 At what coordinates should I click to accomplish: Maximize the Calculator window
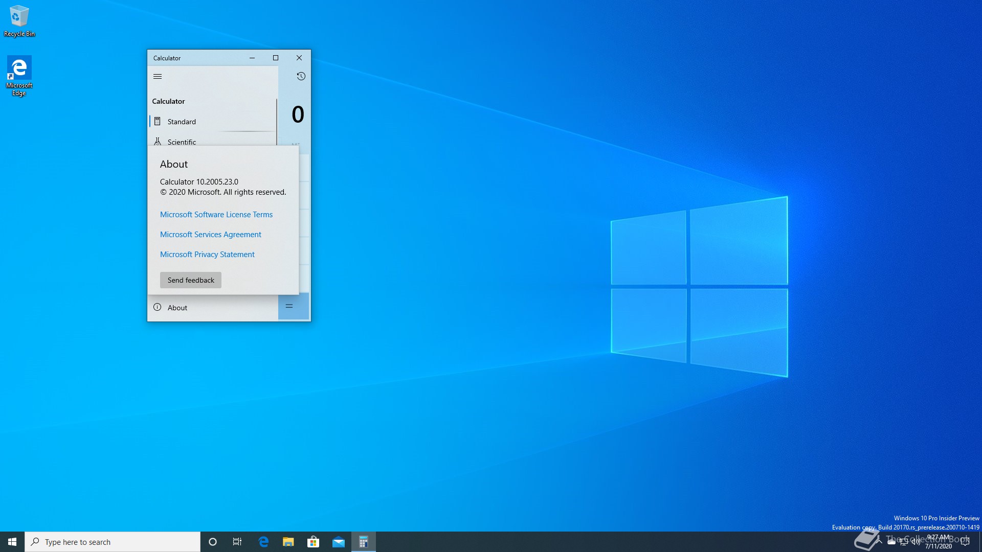(276, 58)
